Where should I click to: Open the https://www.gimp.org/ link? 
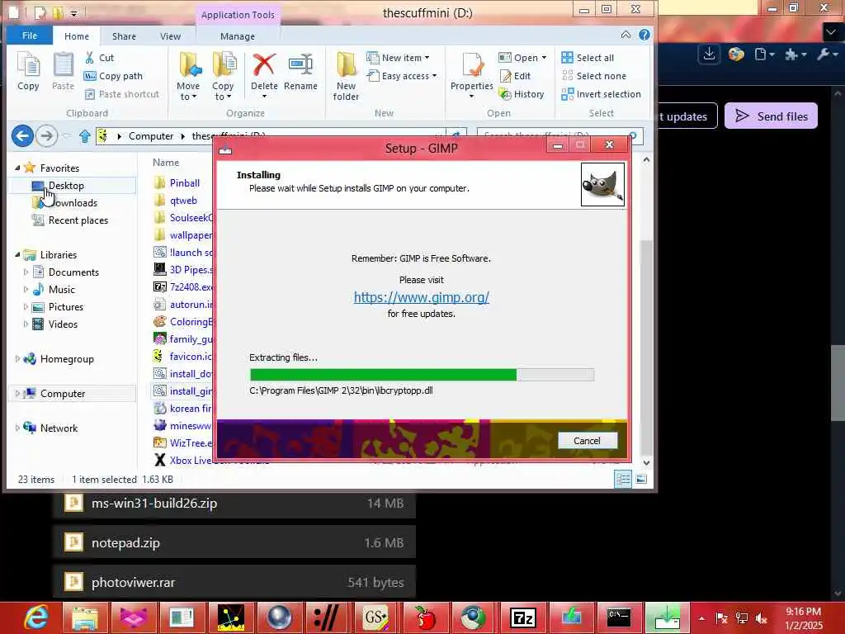pos(422,297)
